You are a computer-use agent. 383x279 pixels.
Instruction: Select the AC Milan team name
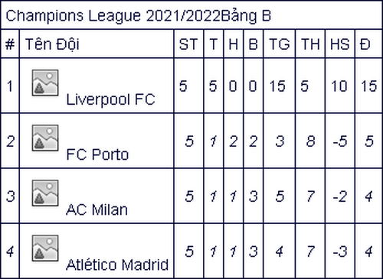tap(97, 209)
